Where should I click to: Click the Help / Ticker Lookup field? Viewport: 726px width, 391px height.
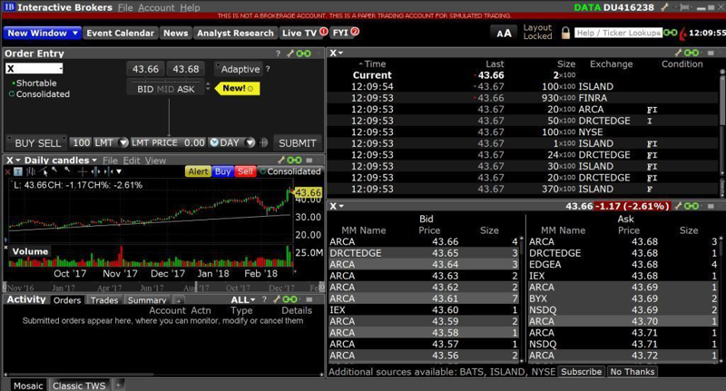[x=617, y=33]
